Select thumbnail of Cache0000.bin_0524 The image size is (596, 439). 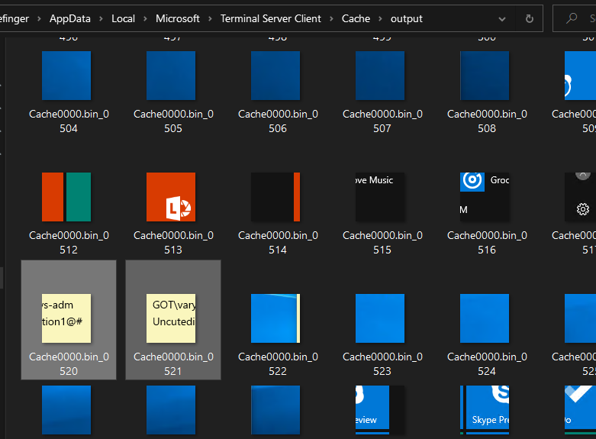[485, 318]
